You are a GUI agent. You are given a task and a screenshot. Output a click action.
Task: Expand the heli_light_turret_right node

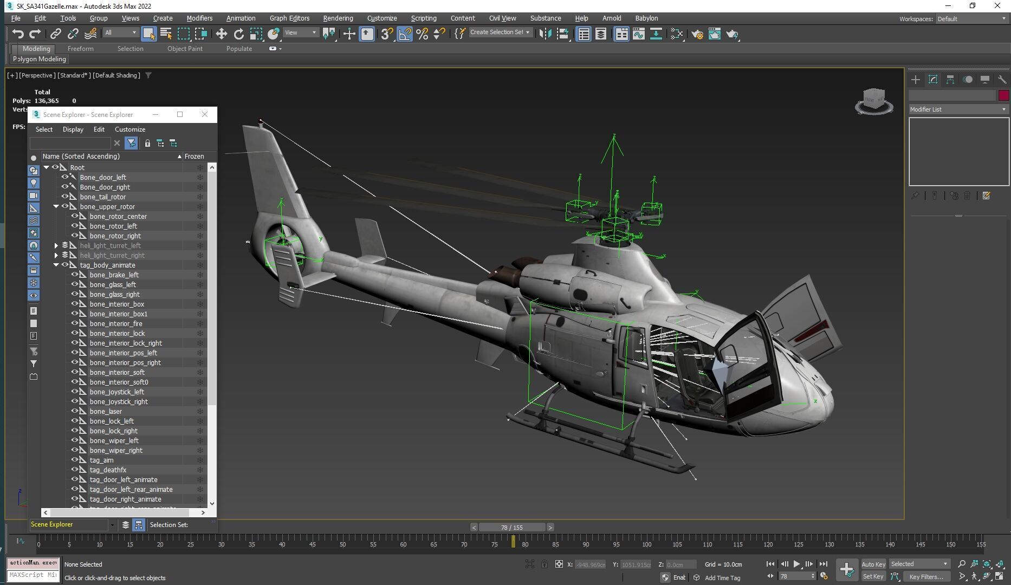pos(56,255)
